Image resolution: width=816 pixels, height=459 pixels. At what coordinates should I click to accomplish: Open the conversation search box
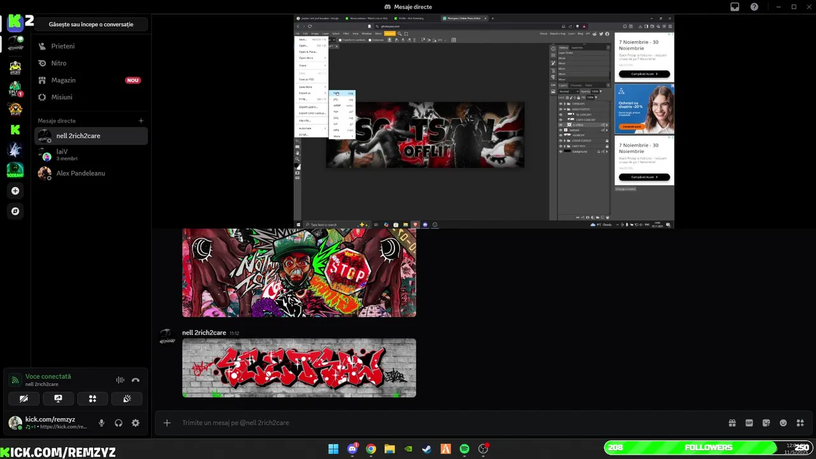click(x=91, y=24)
